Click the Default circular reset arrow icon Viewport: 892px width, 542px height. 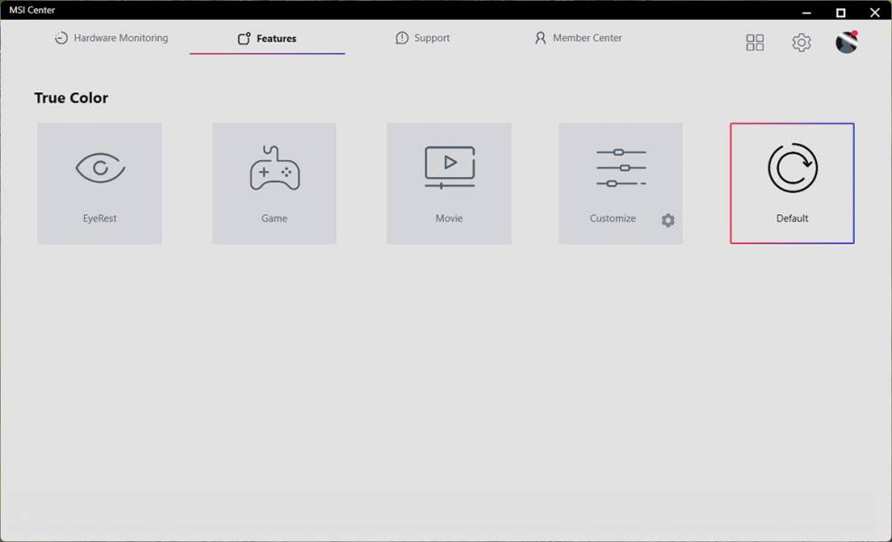793,168
